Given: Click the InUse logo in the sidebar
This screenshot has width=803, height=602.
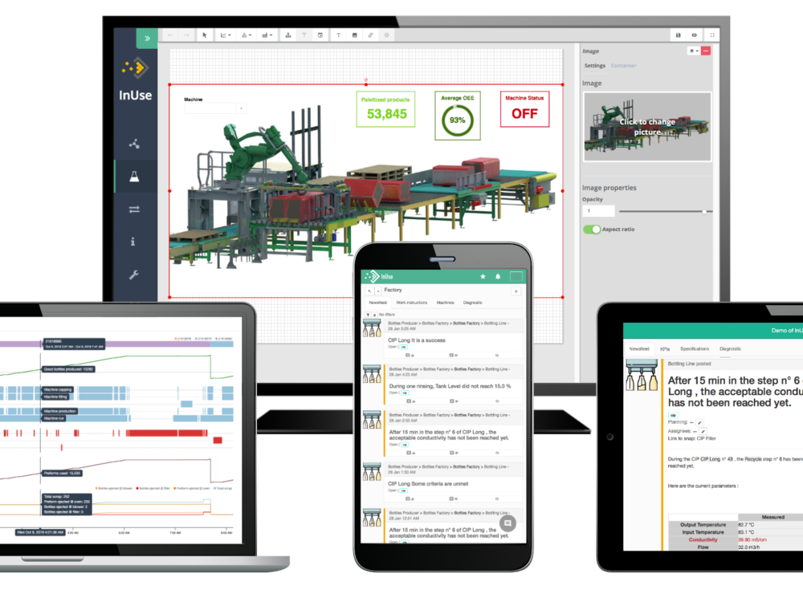Looking at the screenshot, I should pos(135,79).
